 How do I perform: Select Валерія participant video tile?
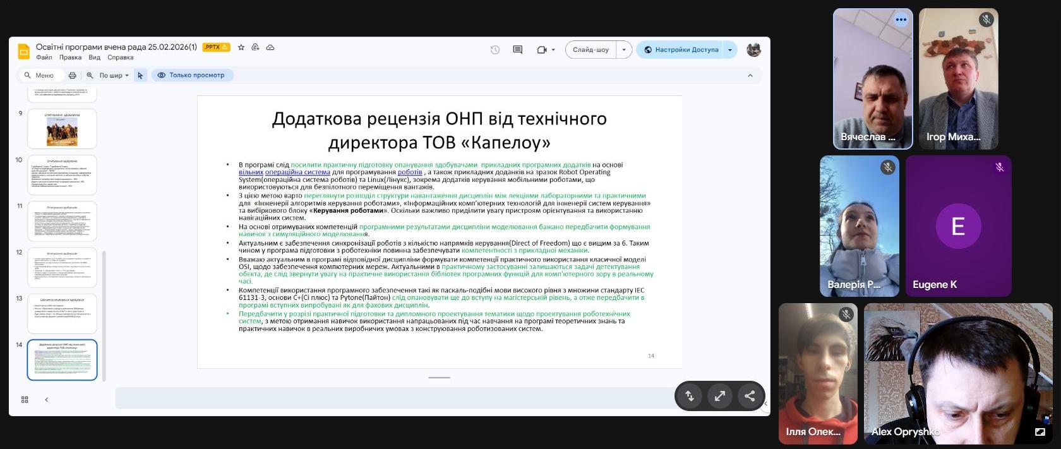click(860, 226)
